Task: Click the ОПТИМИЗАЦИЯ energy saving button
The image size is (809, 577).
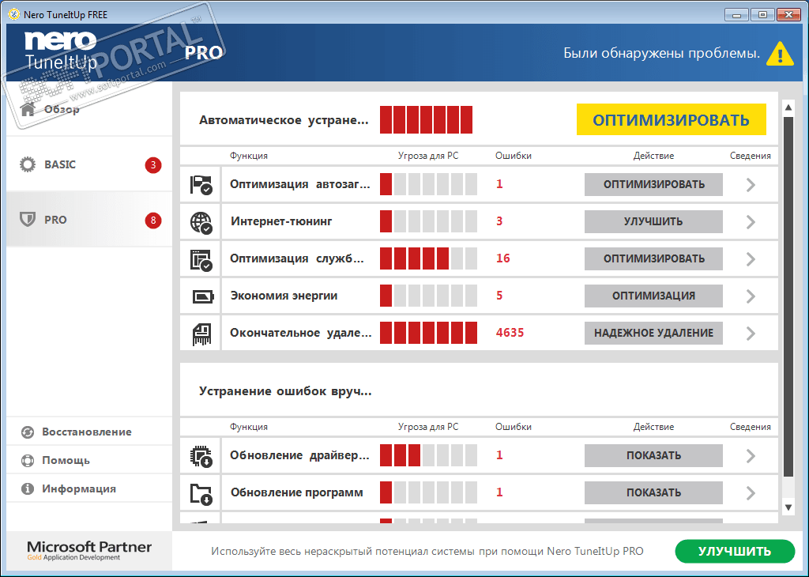Action: pyautogui.click(x=653, y=296)
